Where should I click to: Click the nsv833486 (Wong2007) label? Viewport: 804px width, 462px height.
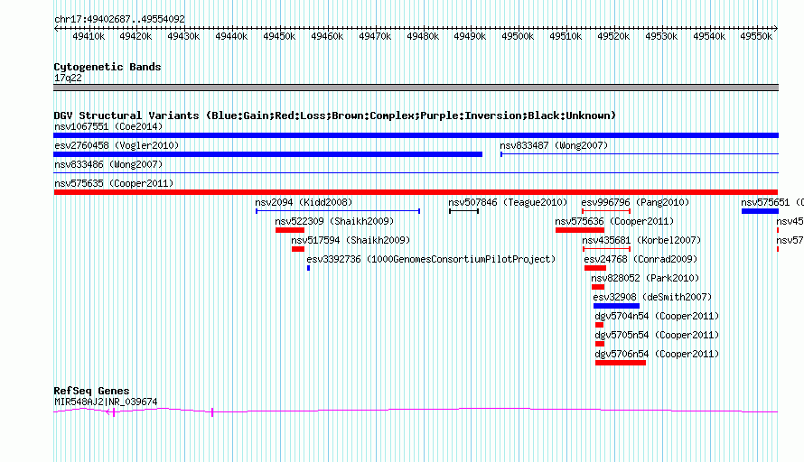coord(108,164)
